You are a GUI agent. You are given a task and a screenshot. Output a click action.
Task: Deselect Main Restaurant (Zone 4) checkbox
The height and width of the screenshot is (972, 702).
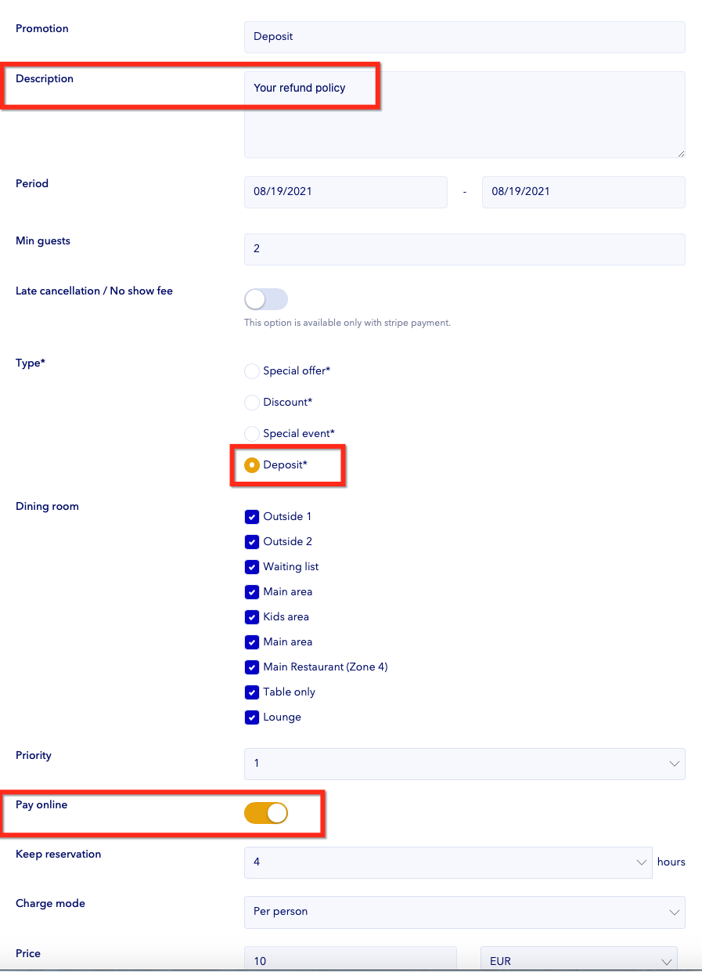click(252, 667)
